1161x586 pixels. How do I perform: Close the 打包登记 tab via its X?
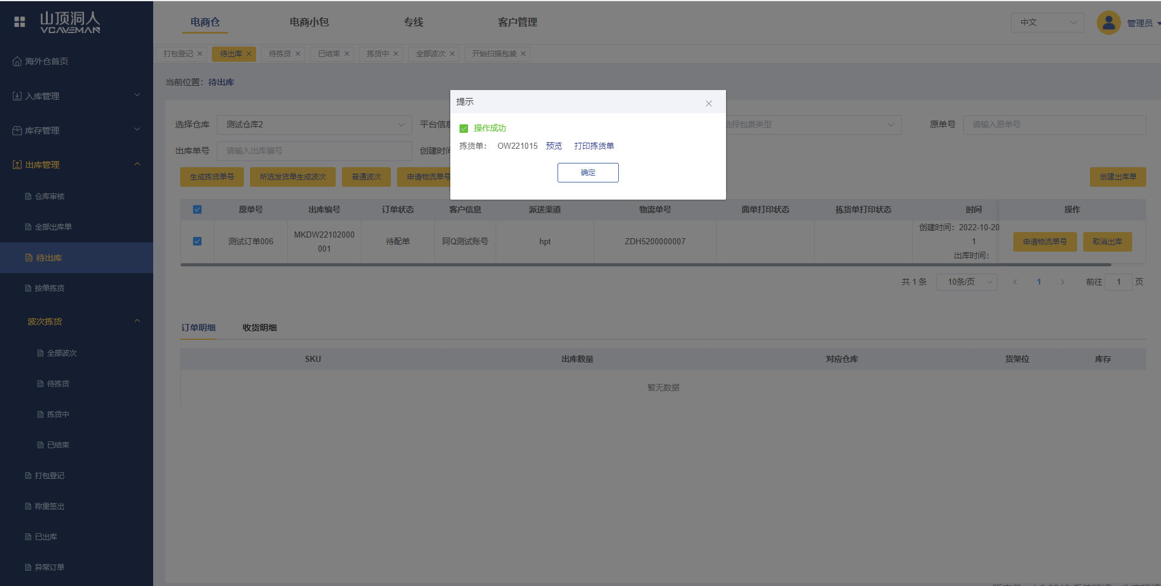pos(200,54)
